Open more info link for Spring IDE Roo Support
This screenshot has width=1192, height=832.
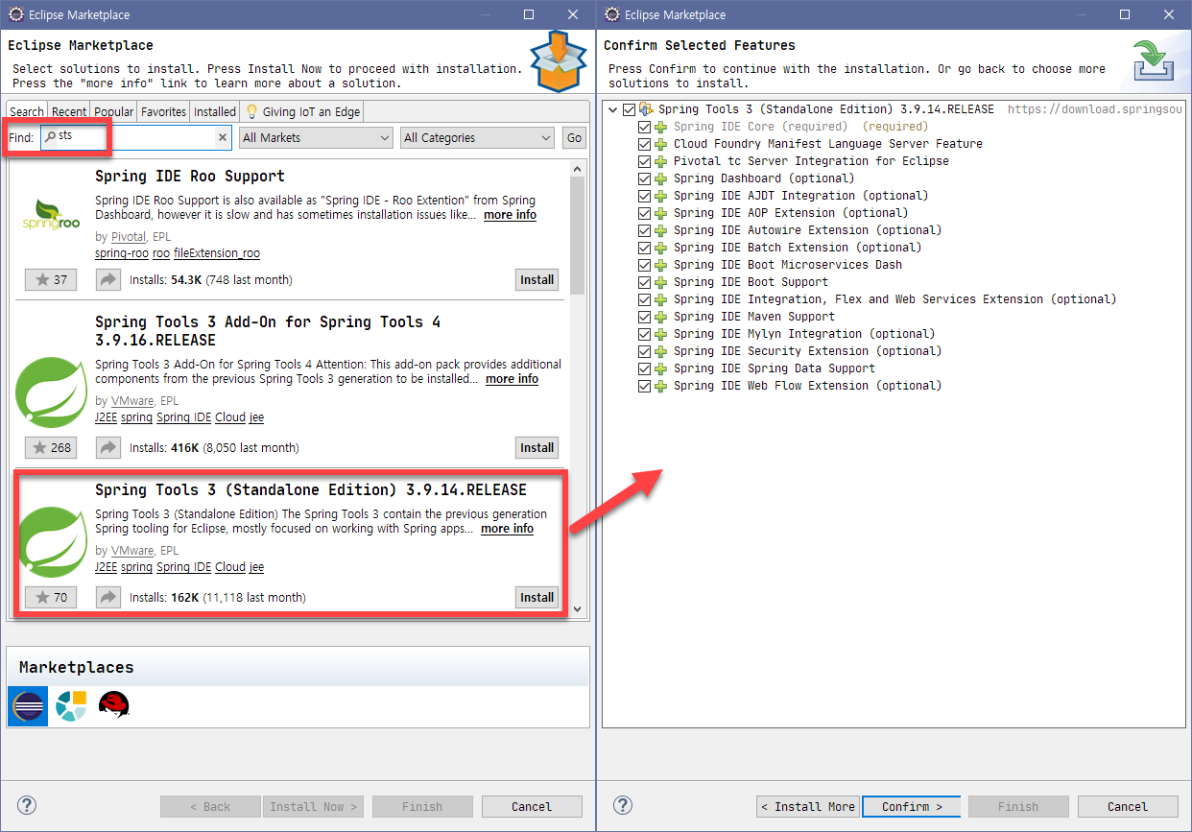[x=510, y=215]
